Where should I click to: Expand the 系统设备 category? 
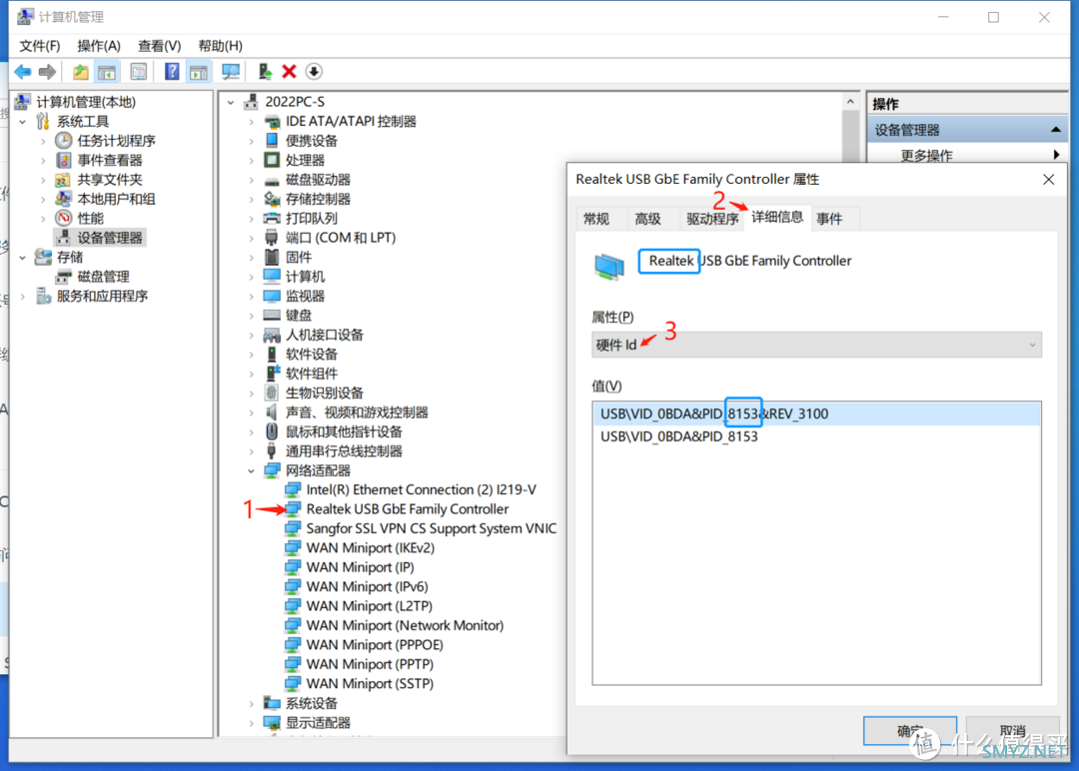coord(251,704)
